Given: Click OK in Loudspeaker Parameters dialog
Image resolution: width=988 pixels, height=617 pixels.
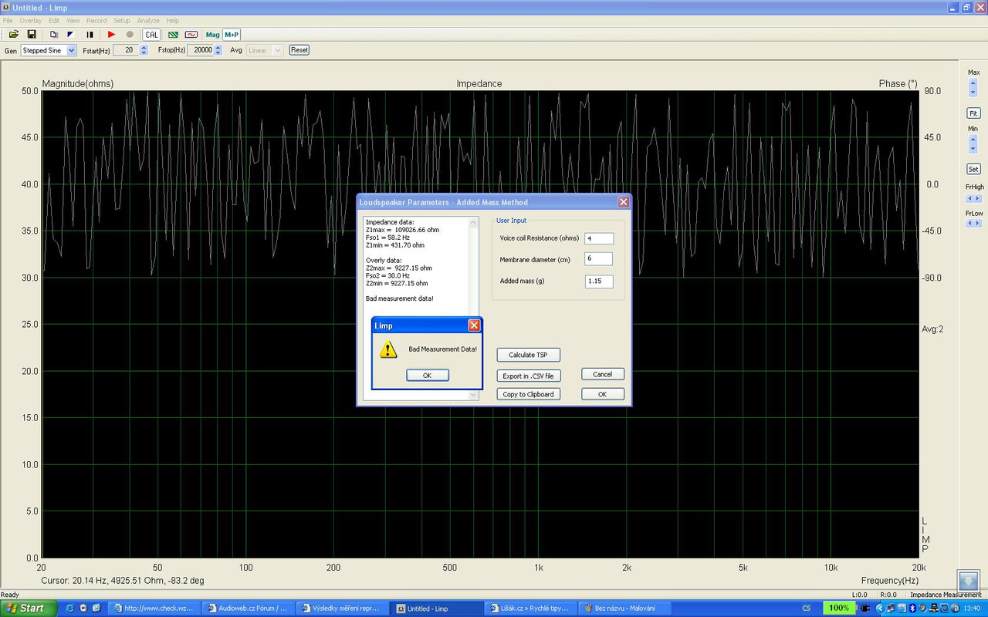Looking at the screenshot, I should tap(603, 394).
